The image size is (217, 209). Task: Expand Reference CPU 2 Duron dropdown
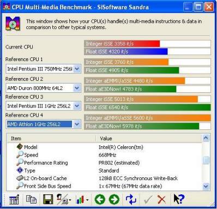click(77, 88)
